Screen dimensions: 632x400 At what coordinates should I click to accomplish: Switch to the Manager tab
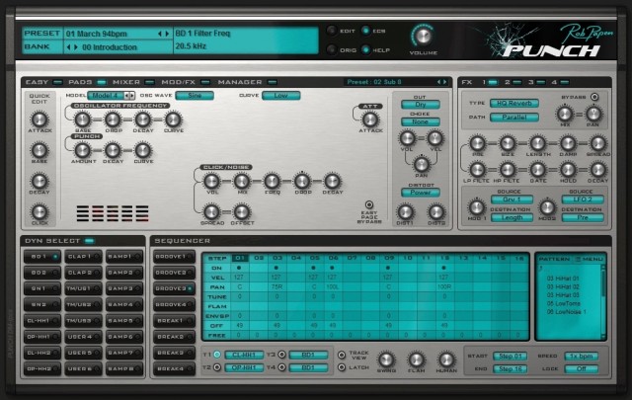239,80
